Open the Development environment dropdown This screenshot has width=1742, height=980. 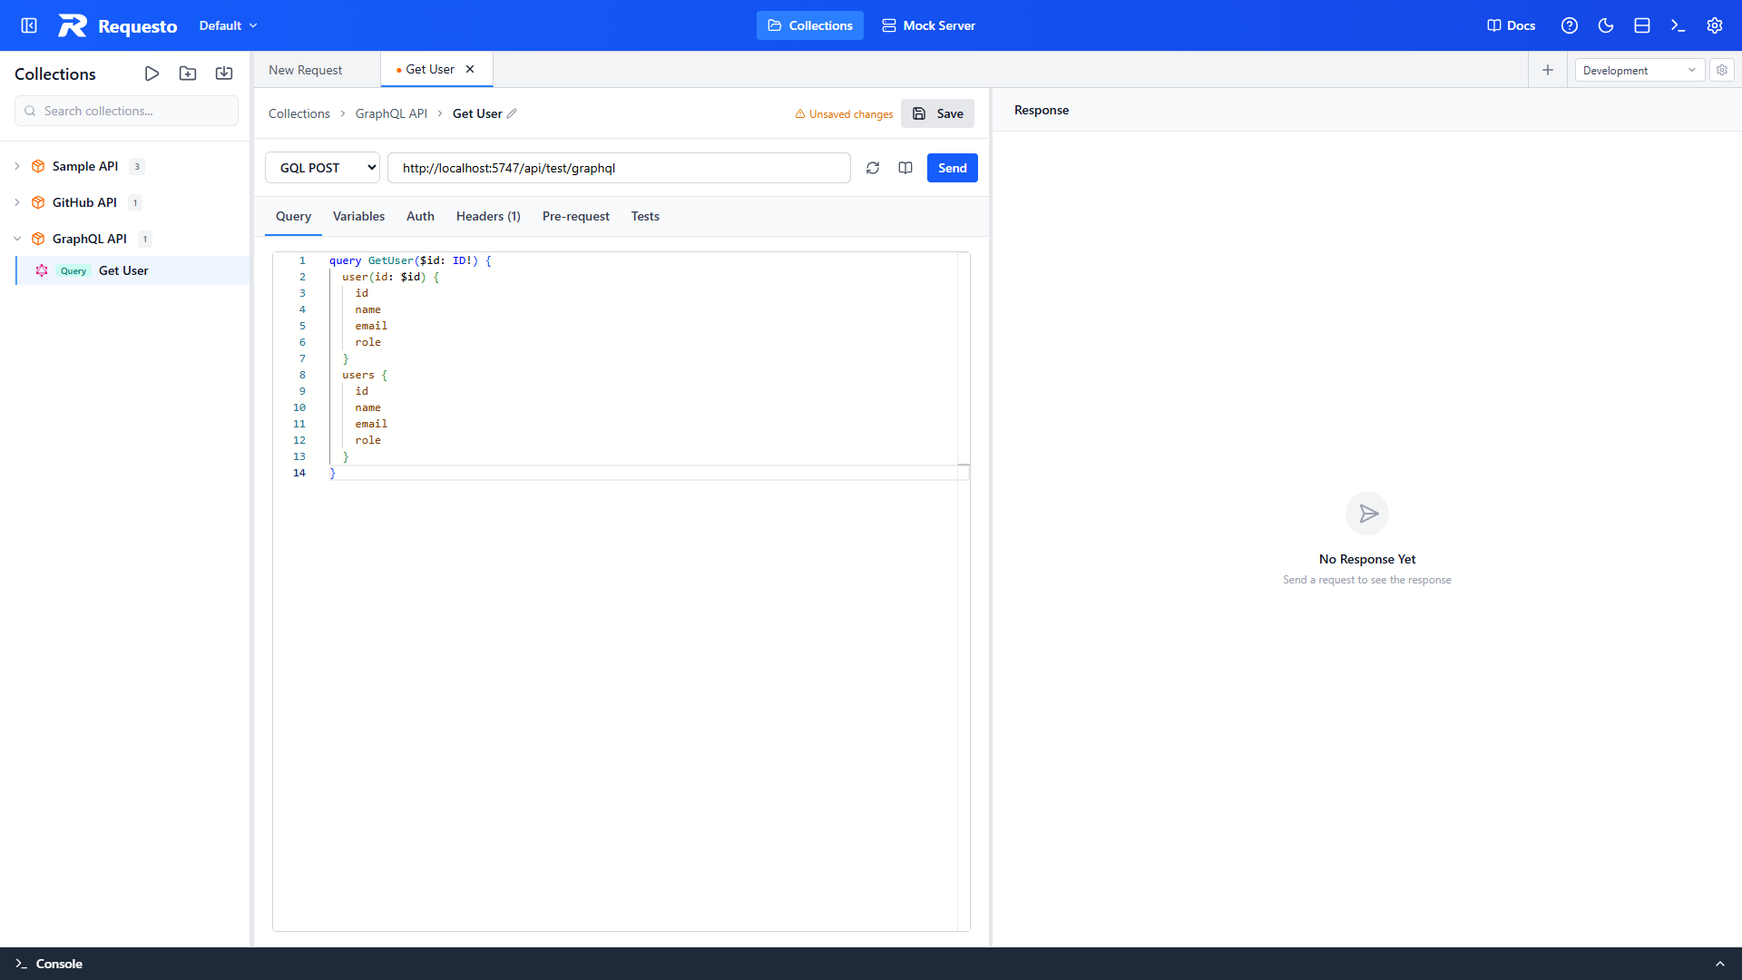1639,70
